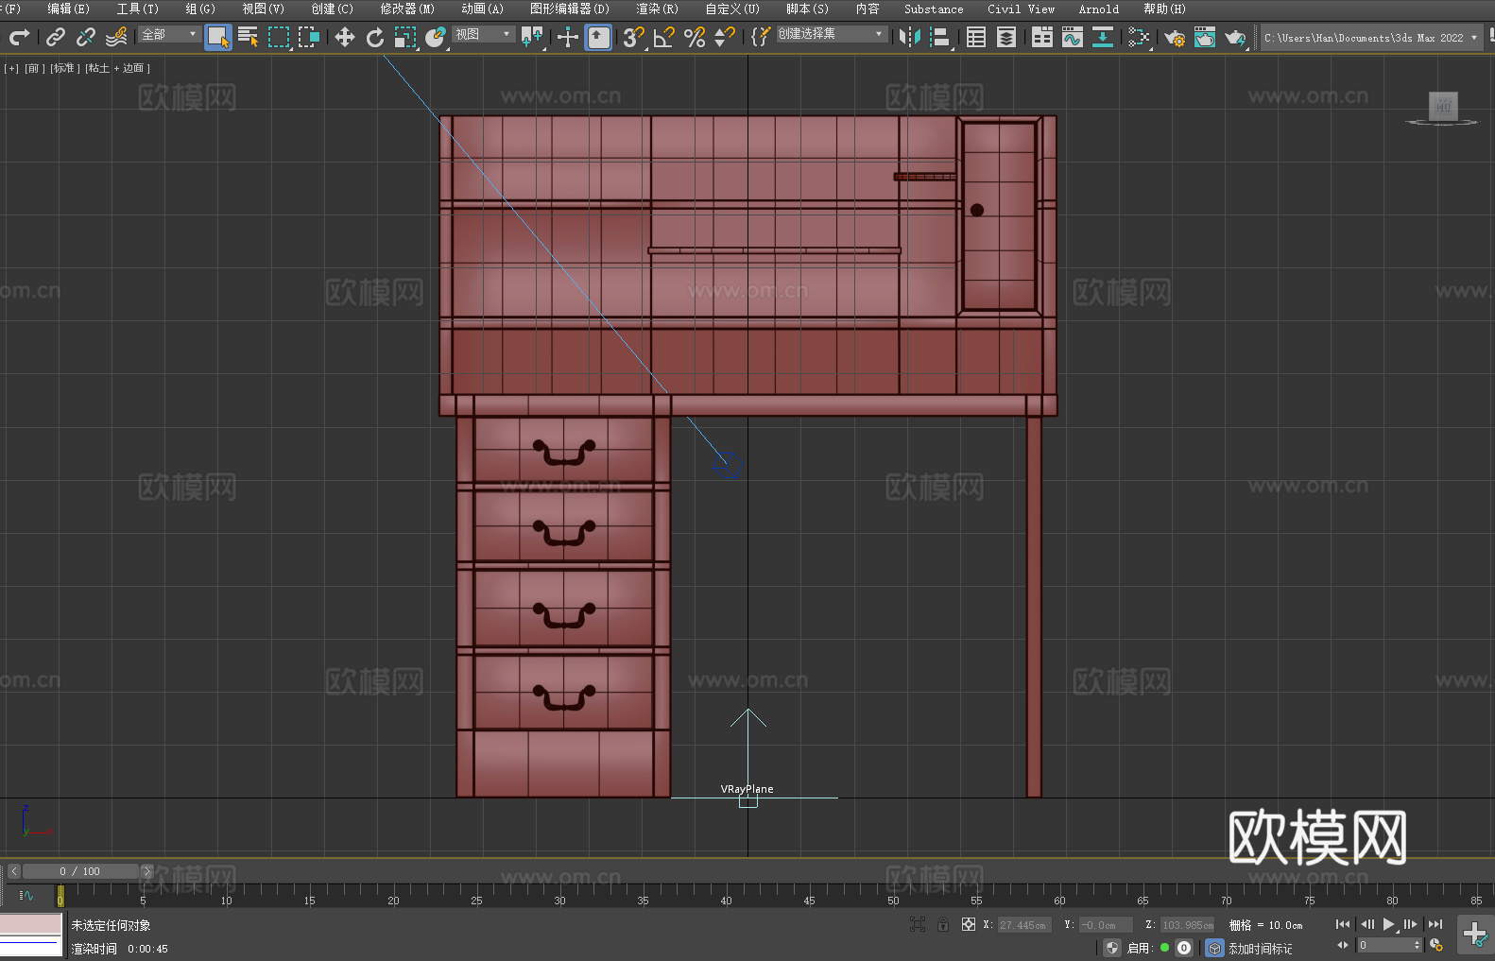The height and width of the screenshot is (961, 1495).
Task: Open the Schematic View icon
Action: click(x=1103, y=37)
